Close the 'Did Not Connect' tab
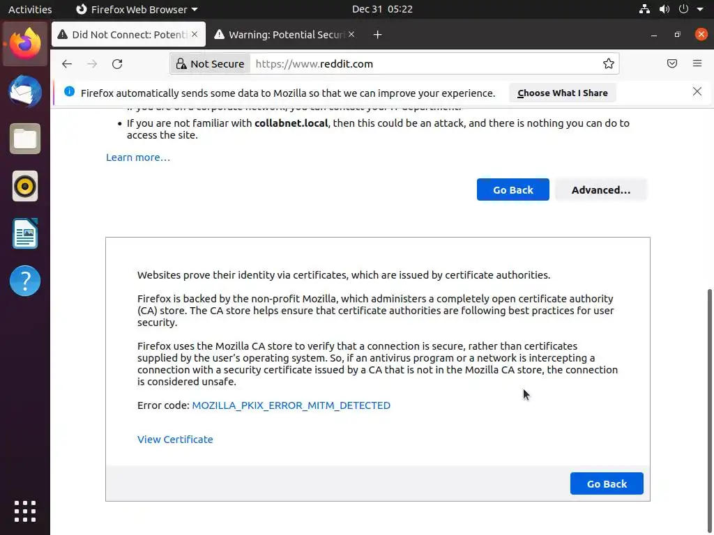Image resolution: width=714 pixels, height=535 pixels. coord(195,34)
